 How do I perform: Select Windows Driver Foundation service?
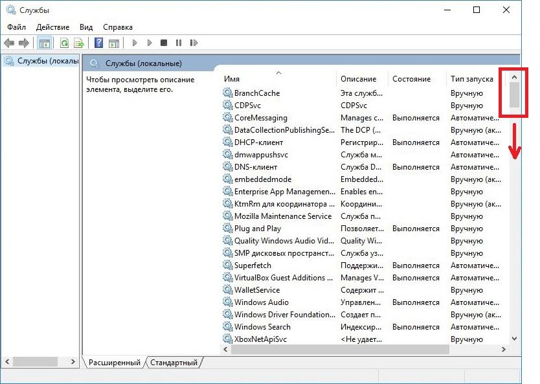click(x=365, y=315)
